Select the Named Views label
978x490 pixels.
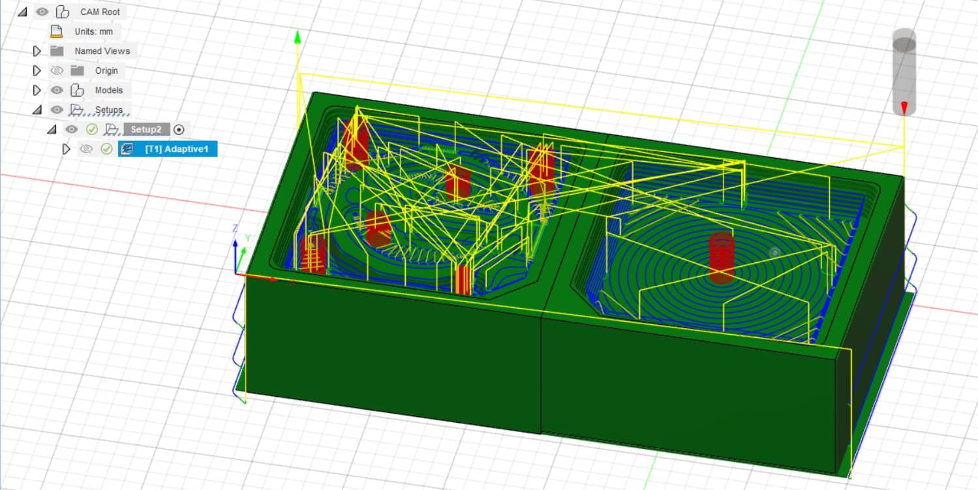tap(102, 51)
